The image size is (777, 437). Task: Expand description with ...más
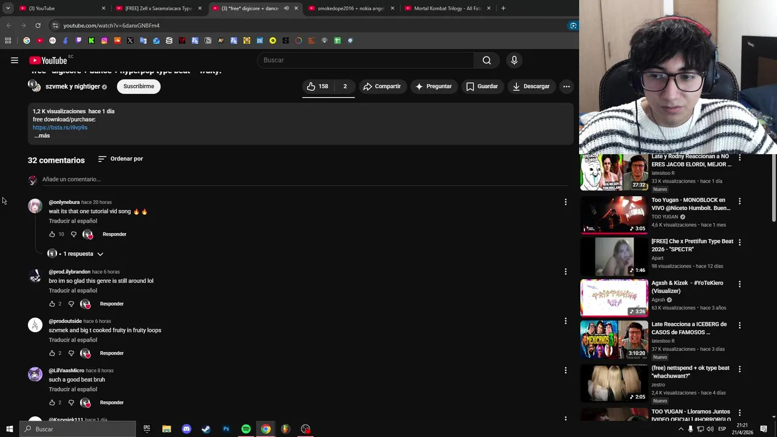[42, 135]
